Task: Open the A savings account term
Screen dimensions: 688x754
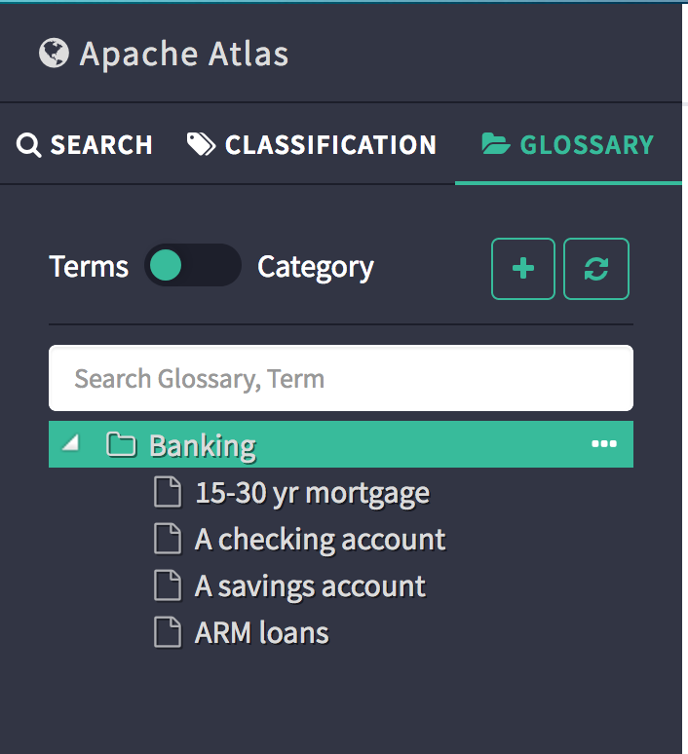Action: tap(310, 586)
